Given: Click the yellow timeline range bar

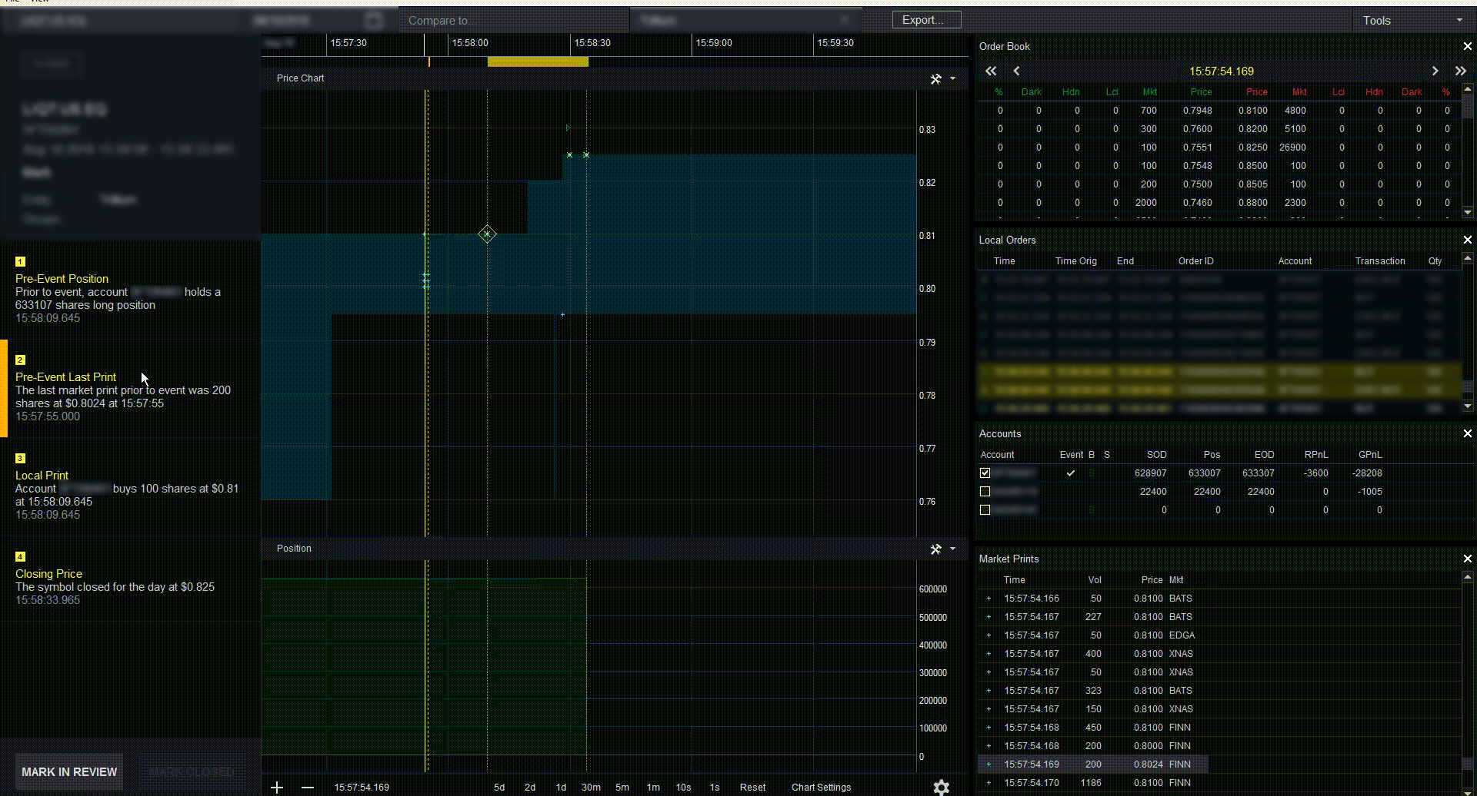Looking at the screenshot, I should (538, 62).
